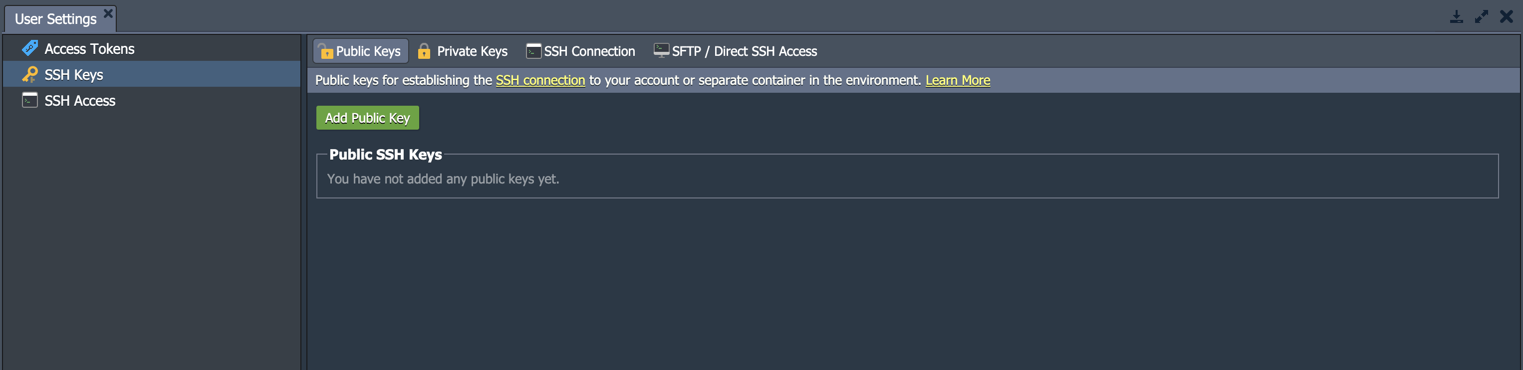The image size is (1523, 370).
Task: Click the SSH Keys key icon
Action: [x=29, y=74]
